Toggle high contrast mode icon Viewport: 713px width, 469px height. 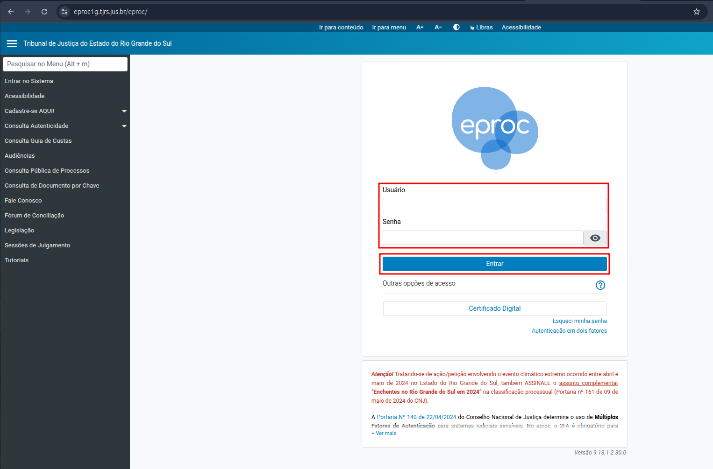coord(456,27)
